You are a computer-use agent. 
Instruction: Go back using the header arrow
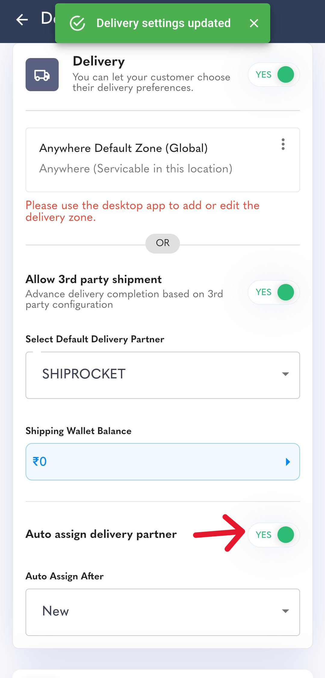pyautogui.click(x=22, y=20)
